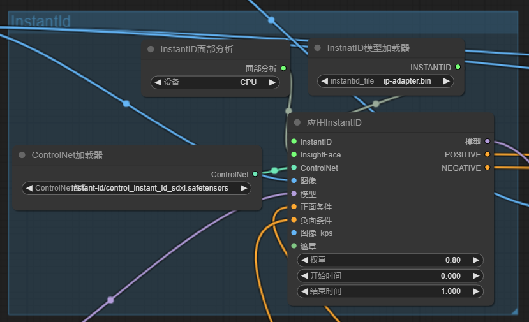This screenshot has width=529, height=322.
Task: Select next 设备 option with right arrow
Action: click(x=272, y=82)
